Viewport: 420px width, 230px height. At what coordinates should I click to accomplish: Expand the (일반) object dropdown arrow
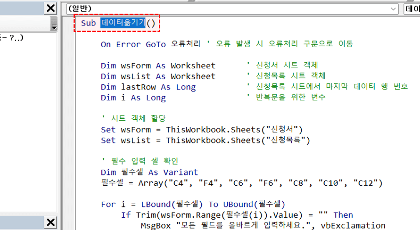[x=394, y=8]
